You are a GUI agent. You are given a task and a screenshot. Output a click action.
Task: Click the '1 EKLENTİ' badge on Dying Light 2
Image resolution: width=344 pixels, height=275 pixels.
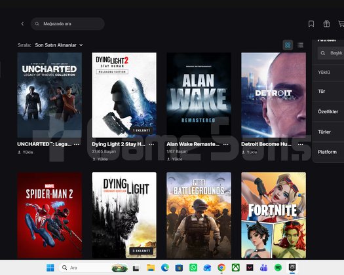[142, 130]
